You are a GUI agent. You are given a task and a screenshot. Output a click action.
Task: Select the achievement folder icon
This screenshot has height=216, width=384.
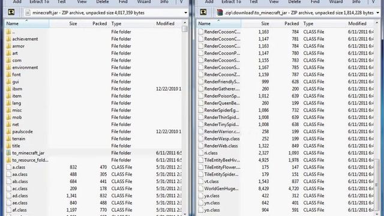[x=8, y=39]
